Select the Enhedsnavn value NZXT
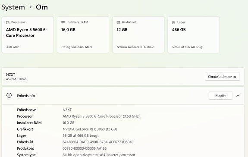Screen dimensions: 248x157 (67, 110)
